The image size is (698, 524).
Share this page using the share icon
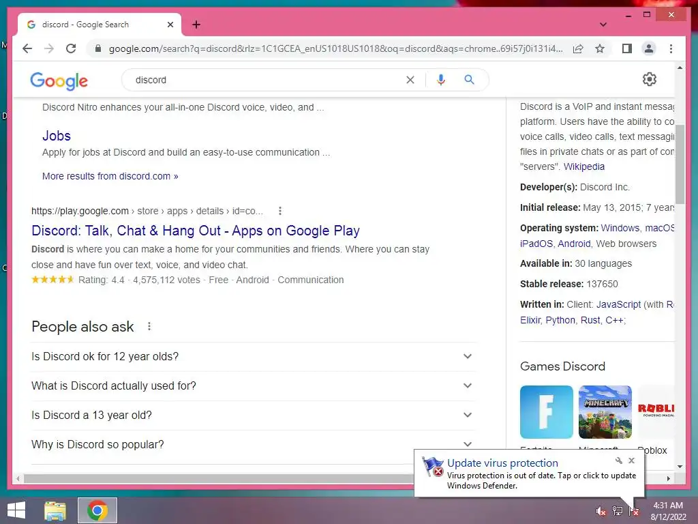pyautogui.click(x=578, y=48)
